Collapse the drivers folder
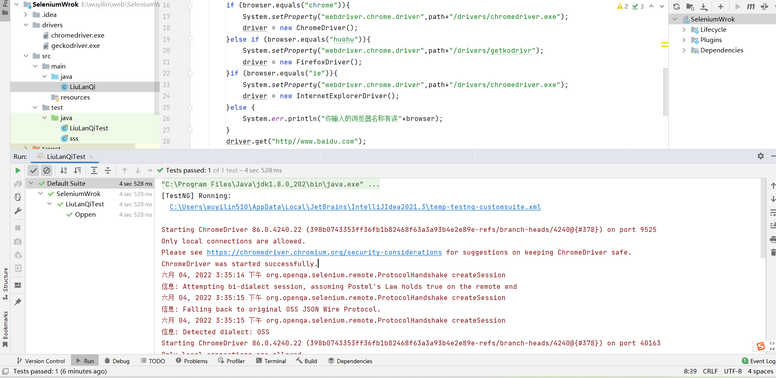 [x=26, y=25]
